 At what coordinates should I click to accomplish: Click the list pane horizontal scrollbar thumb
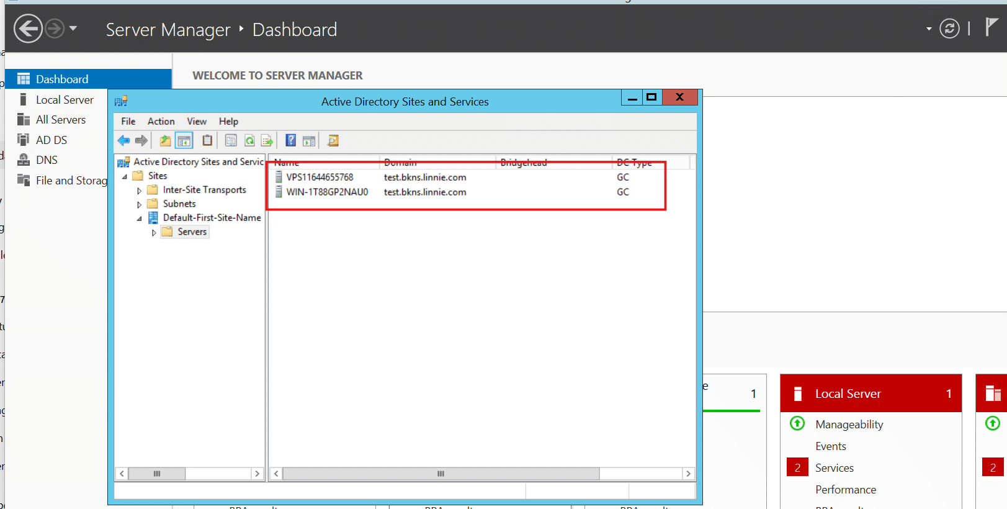441,474
